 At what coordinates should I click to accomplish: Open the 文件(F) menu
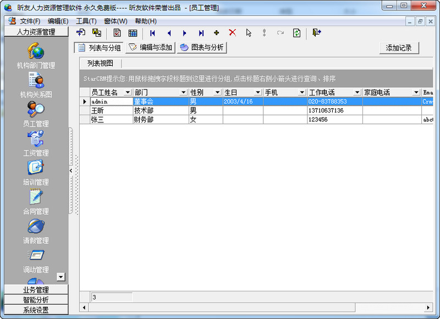point(30,21)
